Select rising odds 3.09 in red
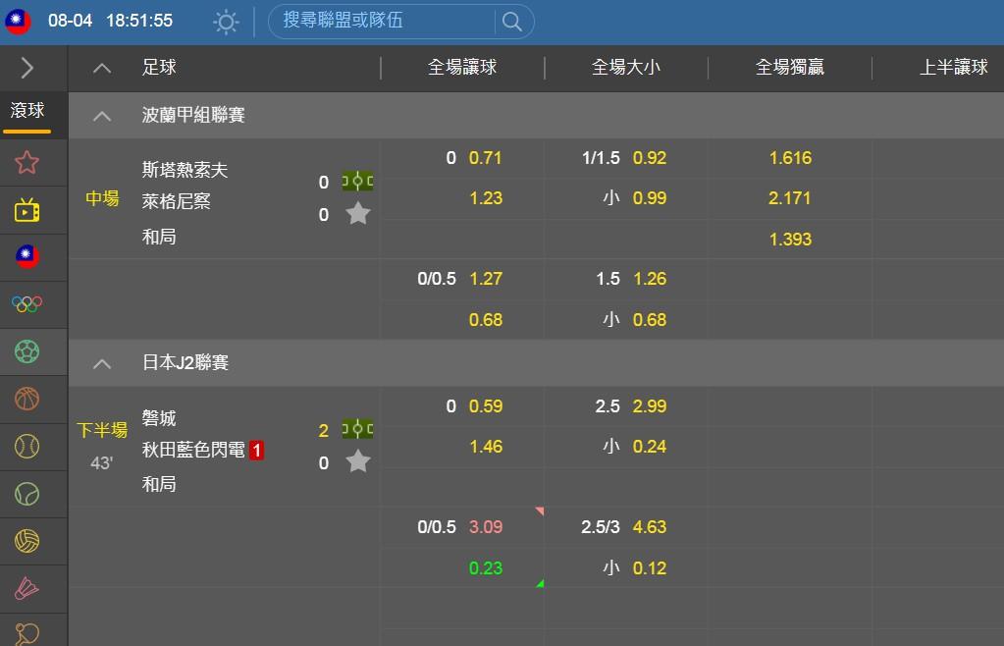 coord(486,527)
